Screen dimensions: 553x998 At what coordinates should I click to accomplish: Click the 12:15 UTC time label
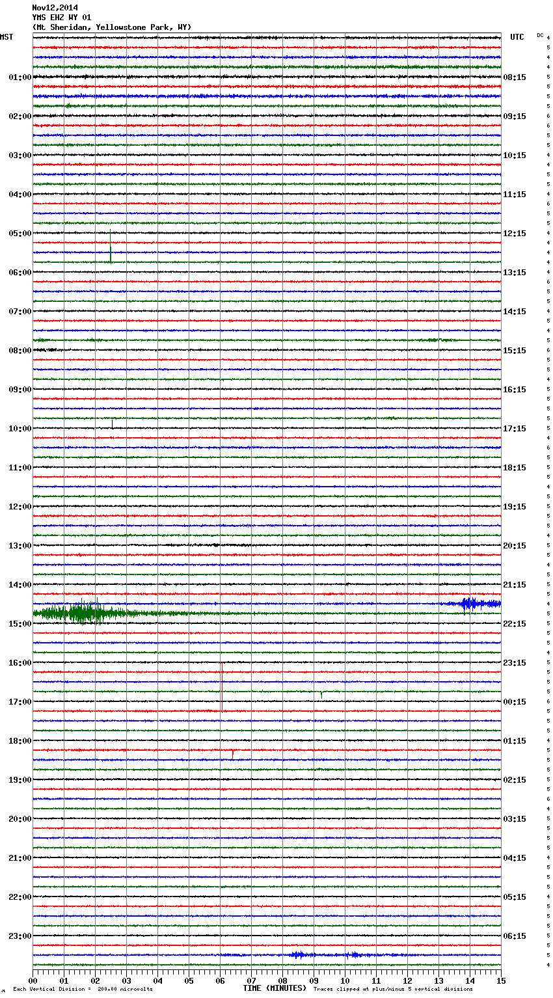click(515, 234)
